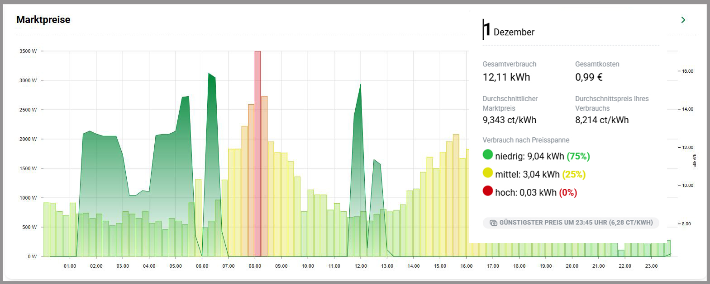Click the red 'hoch' indicator dot
Viewport: 710px width, 284px height.
(487, 191)
